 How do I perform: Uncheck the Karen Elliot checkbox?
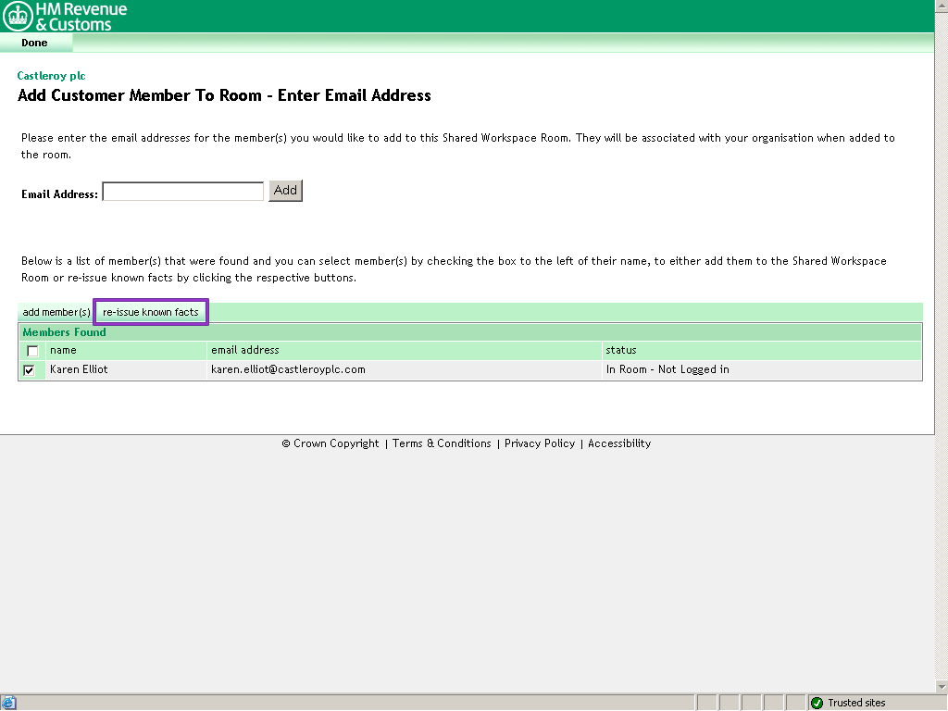point(30,370)
